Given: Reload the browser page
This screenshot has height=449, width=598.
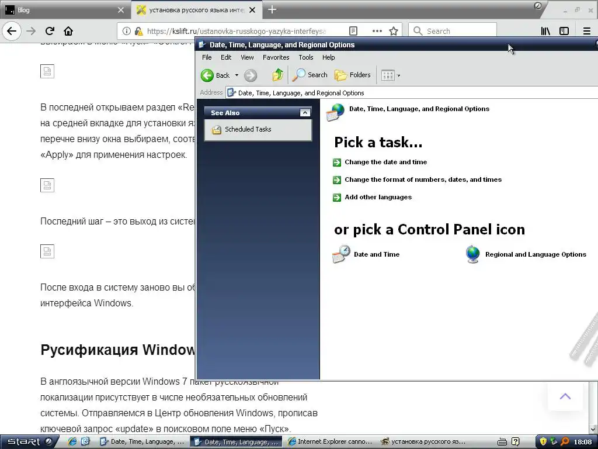Looking at the screenshot, I should pyautogui.click(x=50, y=31).
